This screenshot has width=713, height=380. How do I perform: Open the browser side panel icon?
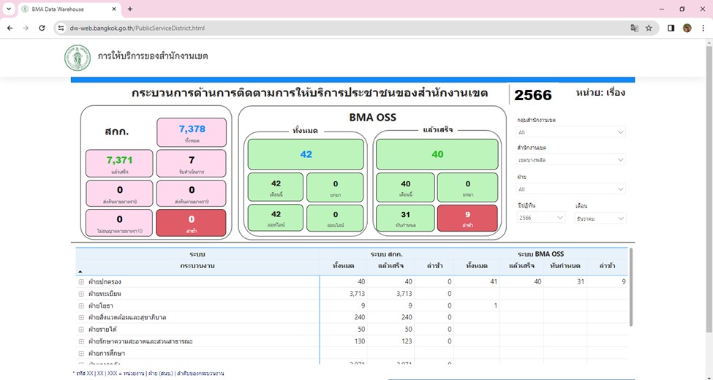coord(671,28)
